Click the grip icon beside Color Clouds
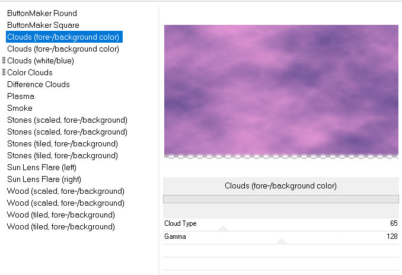This screenshot has width=402, height=275. (x=4, y=72)
